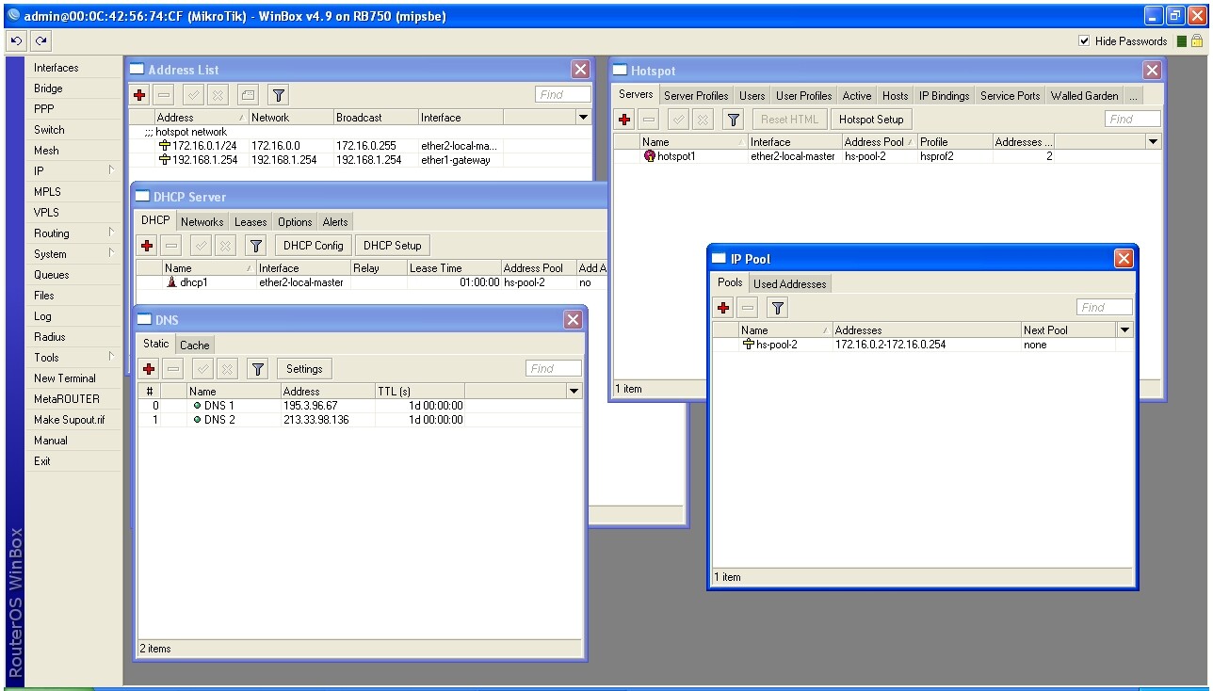
Task: Show more Hotspot tabs via the ... button
Action: pyautogui.click(x=1133, y=96)
